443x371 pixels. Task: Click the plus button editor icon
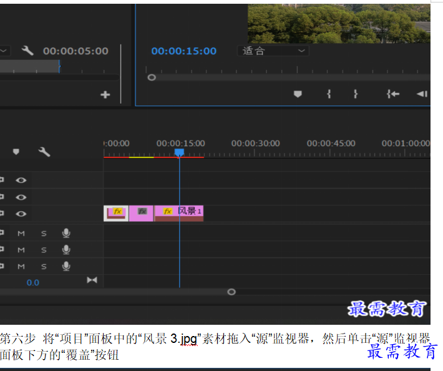105,95
